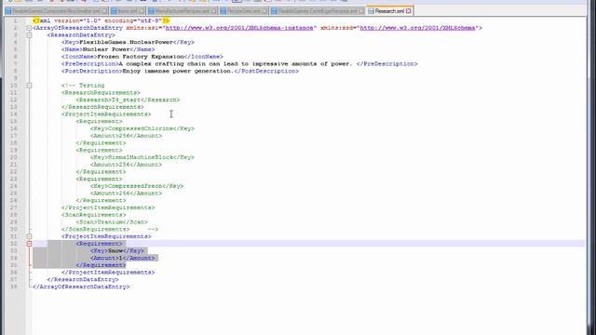Switch to the Research.xml tab

click(x=389, y=11)
